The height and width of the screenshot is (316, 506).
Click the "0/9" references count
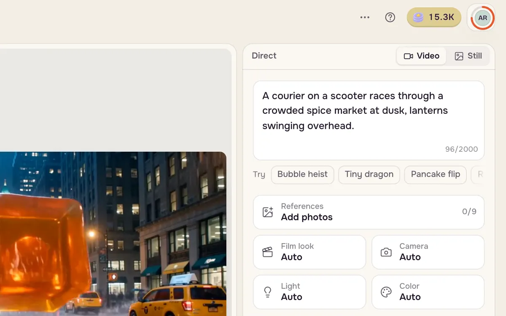[x=469, y=212]
